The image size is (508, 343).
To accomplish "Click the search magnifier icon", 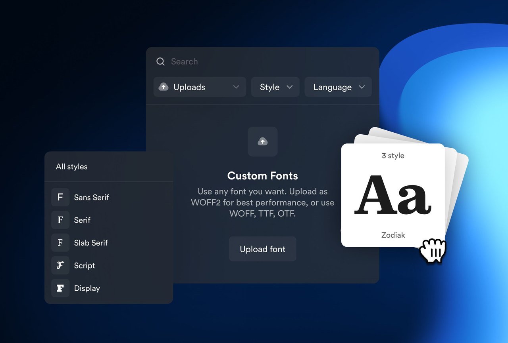I will pos(160,61).
